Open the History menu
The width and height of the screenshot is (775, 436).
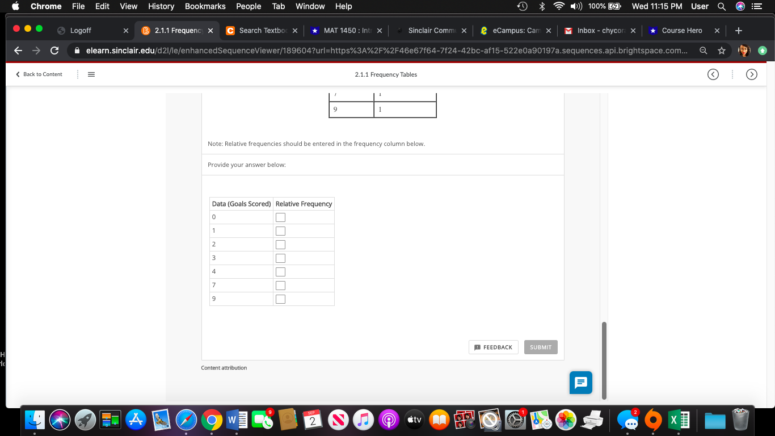coord(161,6)
